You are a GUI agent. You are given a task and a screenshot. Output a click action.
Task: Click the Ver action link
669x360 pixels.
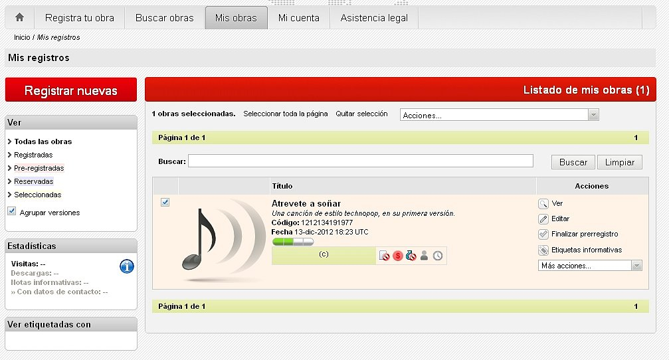557,203
